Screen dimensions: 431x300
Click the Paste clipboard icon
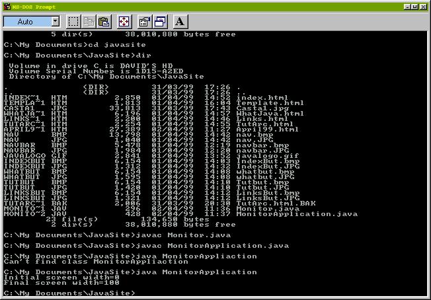pos(104,21)
